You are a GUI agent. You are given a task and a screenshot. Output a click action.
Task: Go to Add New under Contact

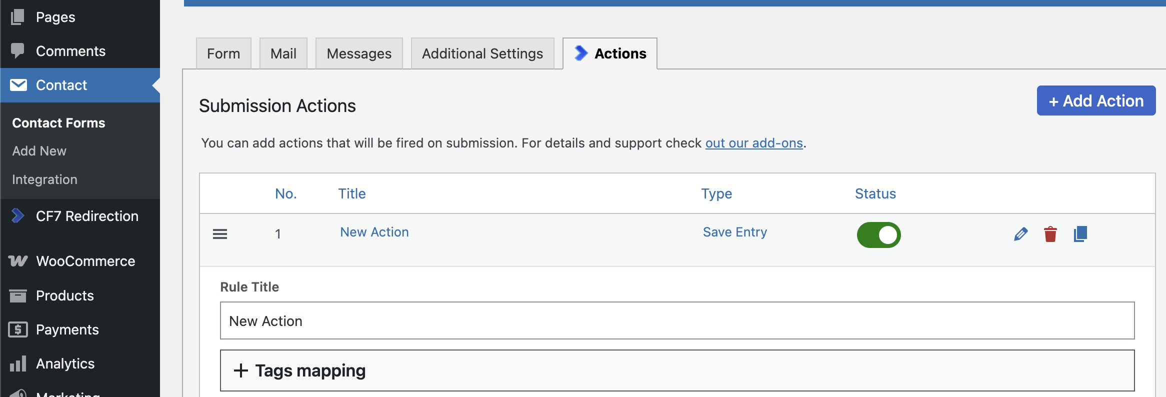click(39, 151)
